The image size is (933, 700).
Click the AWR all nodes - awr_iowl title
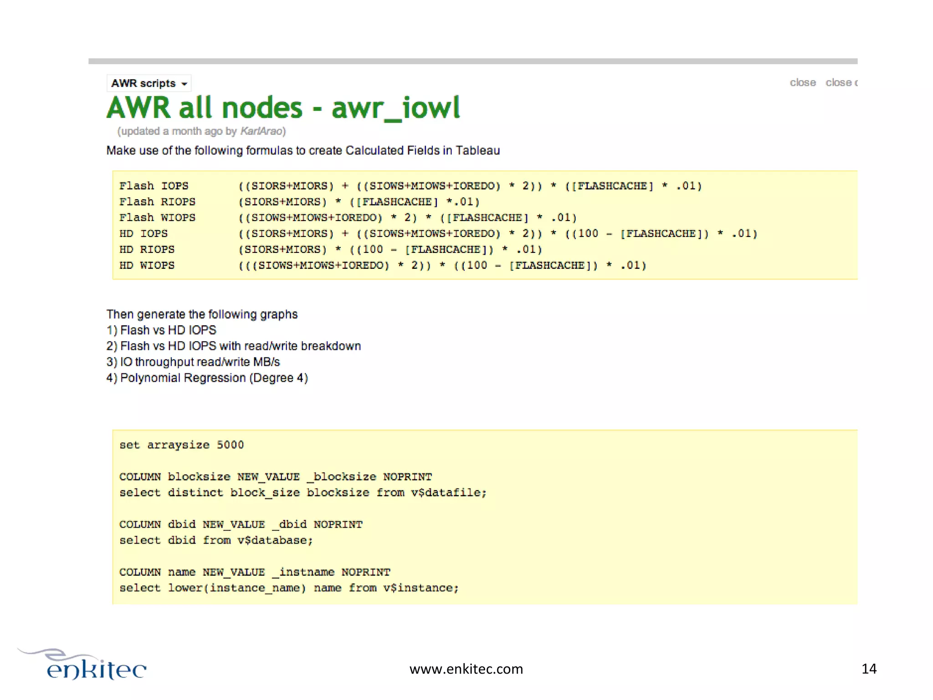(283, 108)
